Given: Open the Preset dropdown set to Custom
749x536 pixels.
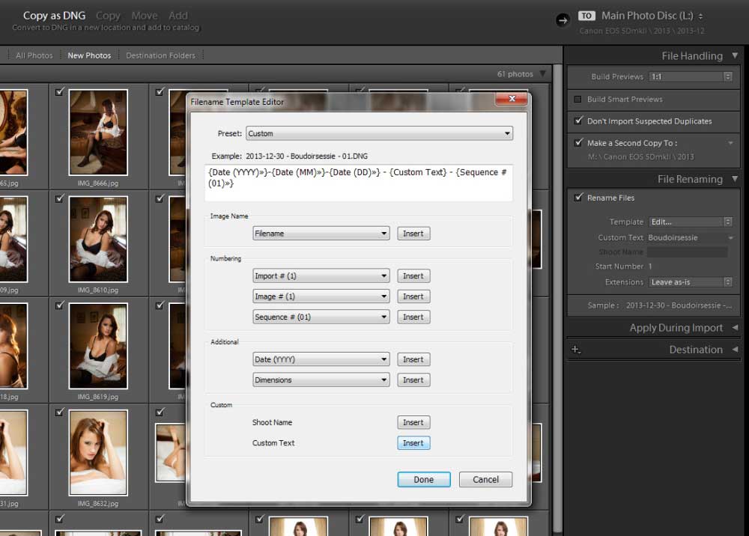Looking at the screenshot, I should point(379,134).
